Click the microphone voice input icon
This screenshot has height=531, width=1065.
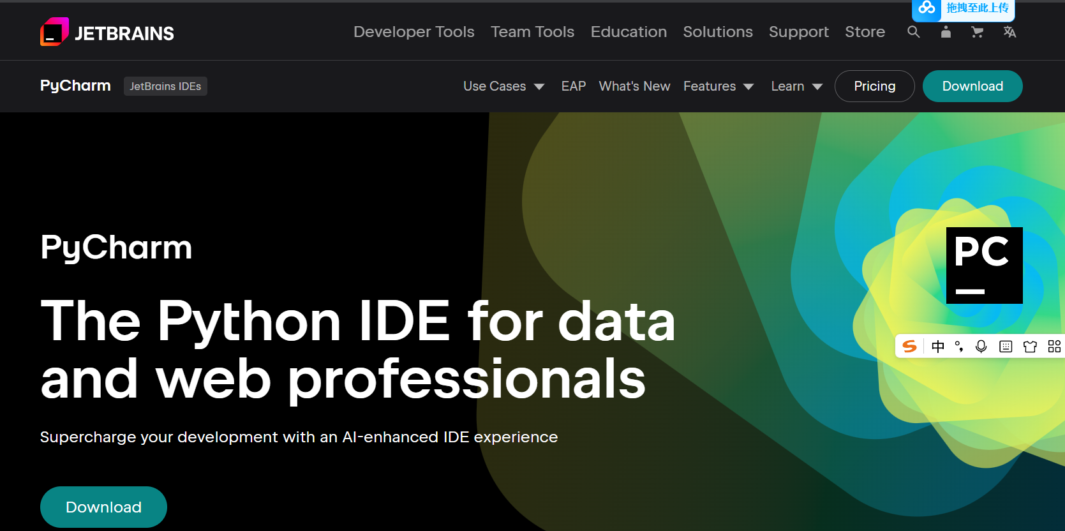981,347
